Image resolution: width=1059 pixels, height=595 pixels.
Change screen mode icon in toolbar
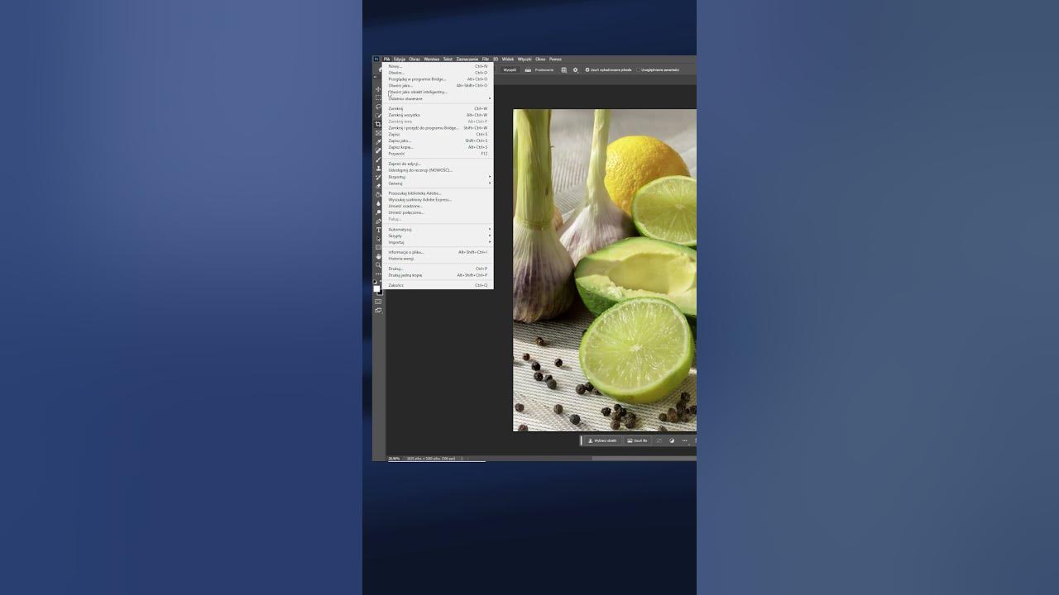point(378,310)
